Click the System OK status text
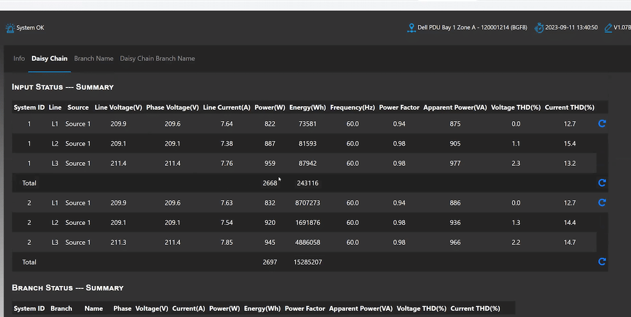Image resolution: width=631 pixels, height=317 pixels. tap(30, 28)
